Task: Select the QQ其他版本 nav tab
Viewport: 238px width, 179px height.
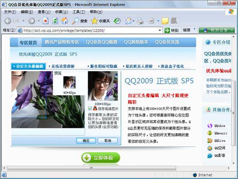Action: pyautogui.click(x=136, y=42)
